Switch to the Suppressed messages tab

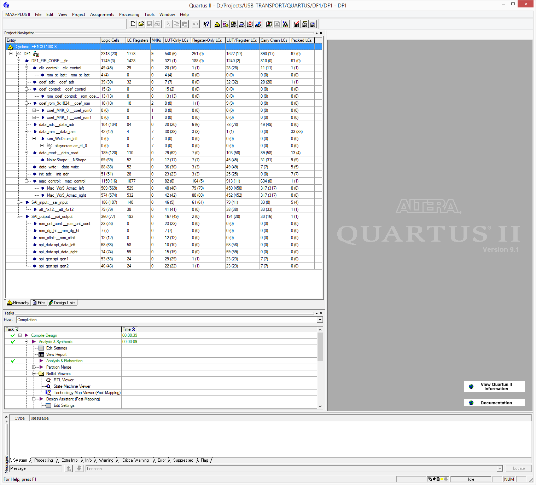tap(183, 460)
